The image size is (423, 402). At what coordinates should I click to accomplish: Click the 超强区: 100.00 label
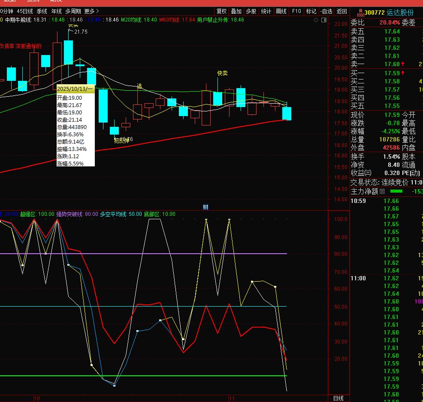click(x=37, y=214)
